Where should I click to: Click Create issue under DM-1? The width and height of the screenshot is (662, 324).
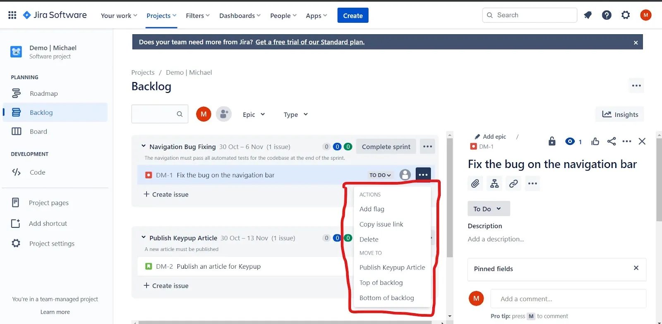click(166, 194)
